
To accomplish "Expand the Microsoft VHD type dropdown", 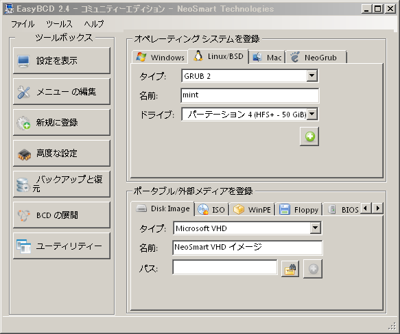I will [316, 228].
